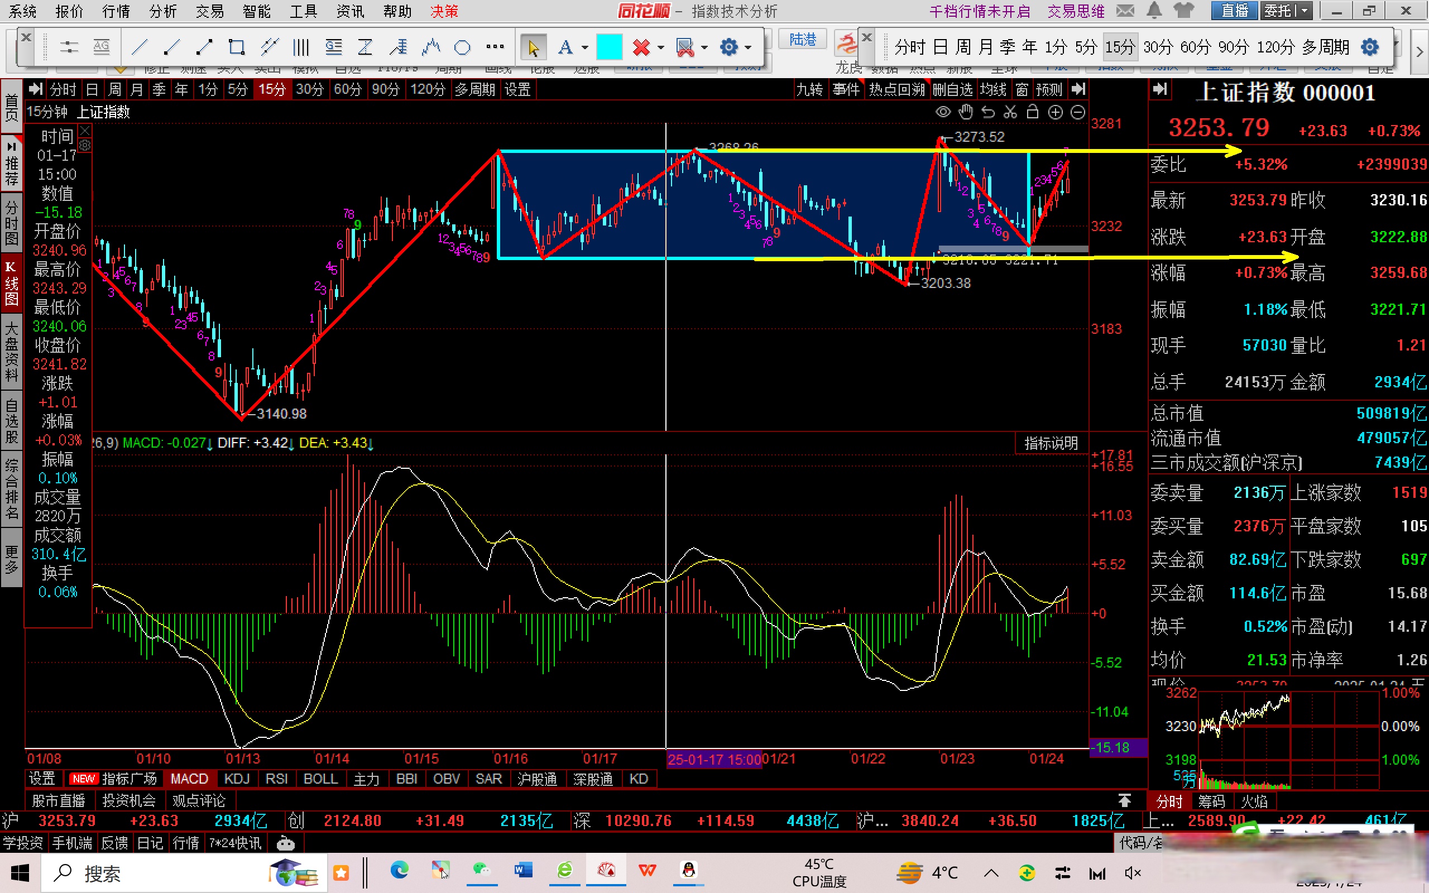The image size is (1429, 893).
Task: Click the parallel vertical lines tool
Action: coord(301,47)
